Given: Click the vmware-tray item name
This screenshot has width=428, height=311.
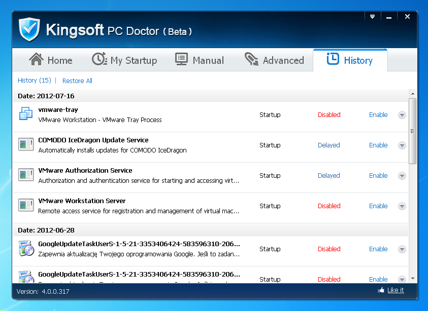Looking at the screenshot, I should [58, 110].
